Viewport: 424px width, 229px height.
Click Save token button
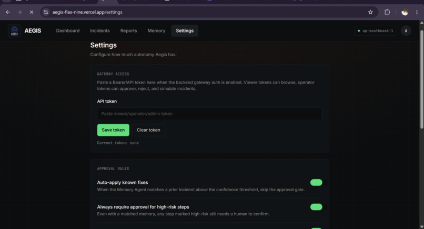[x=113, y=130]
